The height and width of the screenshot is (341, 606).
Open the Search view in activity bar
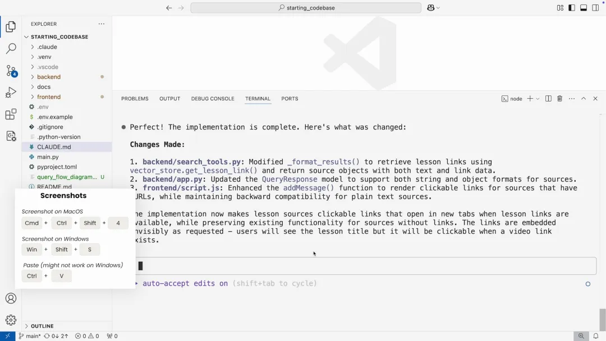point(11,49)
